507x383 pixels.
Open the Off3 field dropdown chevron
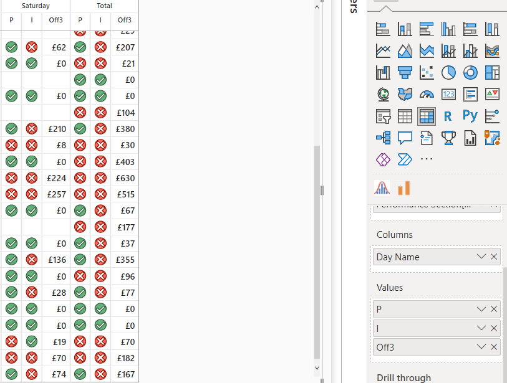481,347
